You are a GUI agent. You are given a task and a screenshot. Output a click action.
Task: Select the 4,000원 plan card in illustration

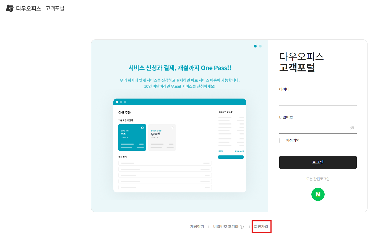coord(162,137)
